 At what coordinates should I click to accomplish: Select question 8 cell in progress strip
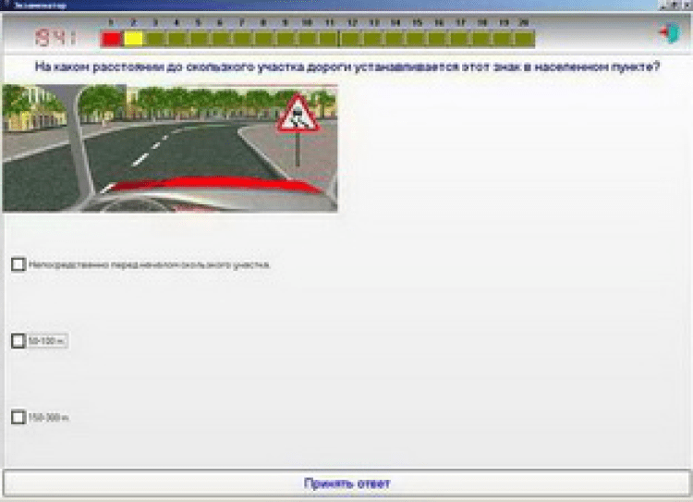click(263, 39)
